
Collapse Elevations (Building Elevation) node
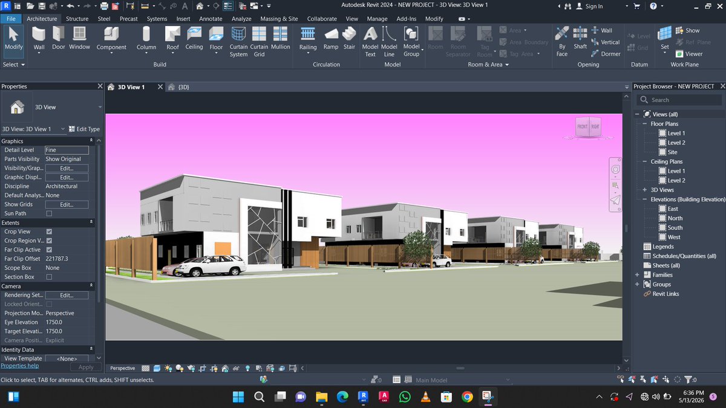pyautogui.click(x=645, y=199)
